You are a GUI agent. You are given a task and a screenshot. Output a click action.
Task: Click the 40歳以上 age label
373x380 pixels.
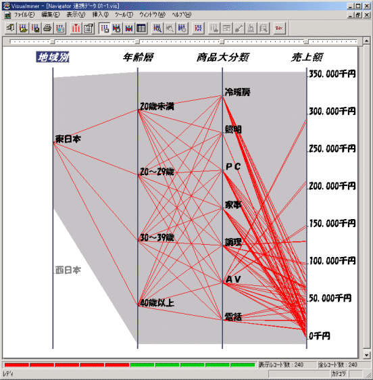point(157,303)
